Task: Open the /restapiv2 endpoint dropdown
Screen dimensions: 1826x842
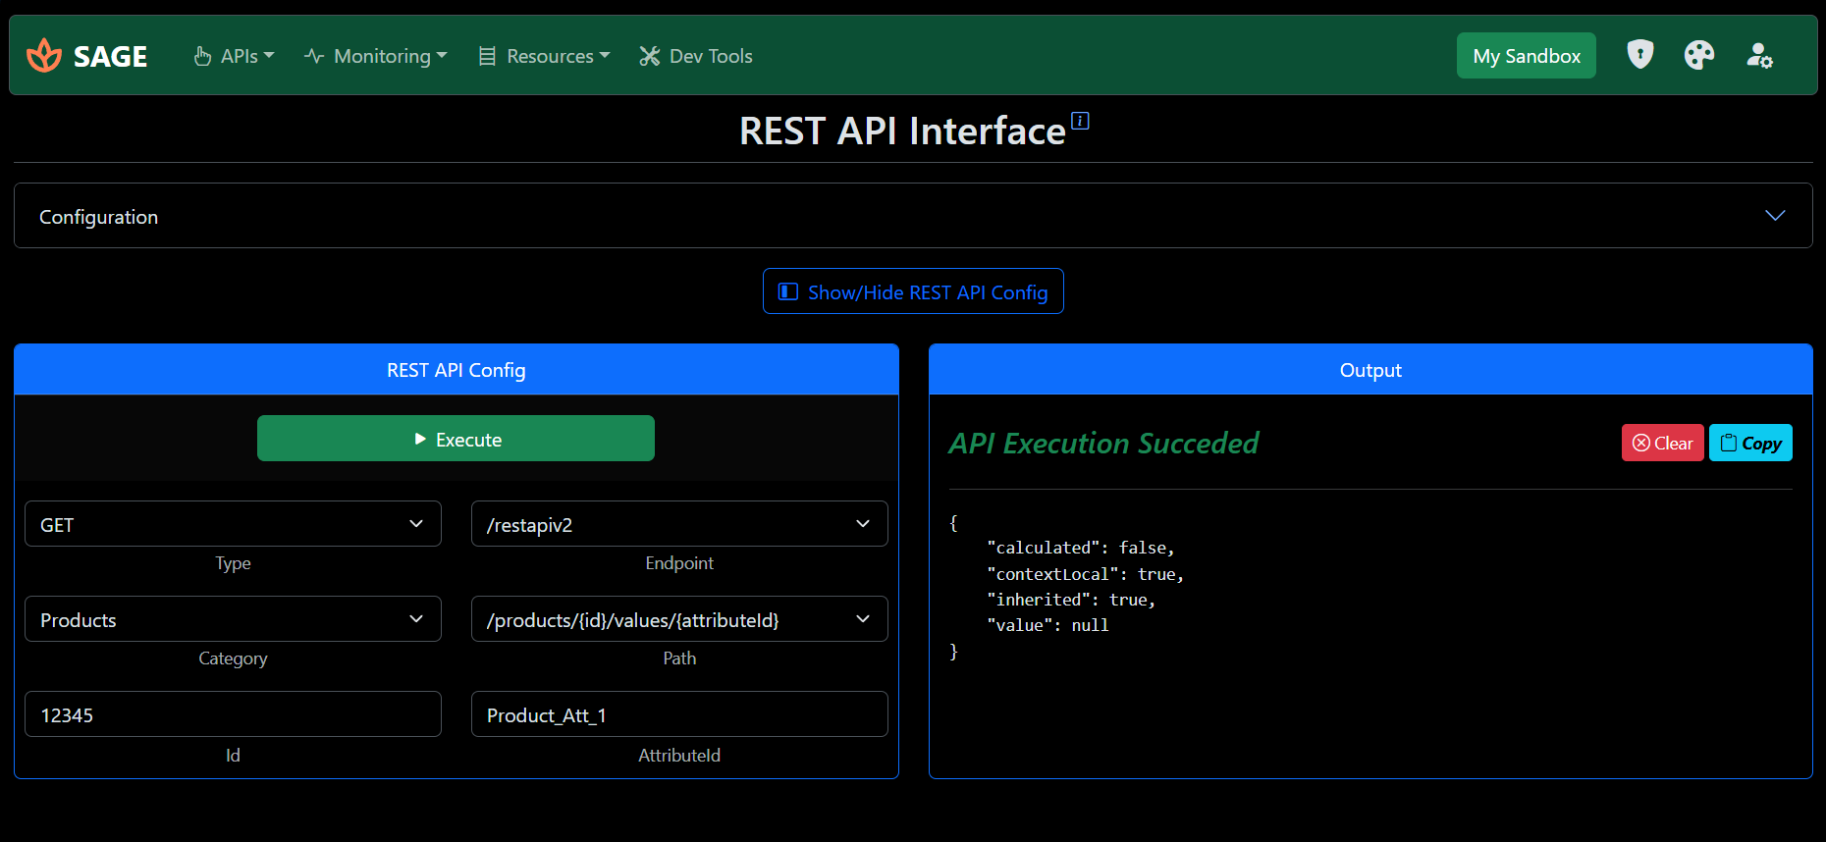Action: [679, 524]
